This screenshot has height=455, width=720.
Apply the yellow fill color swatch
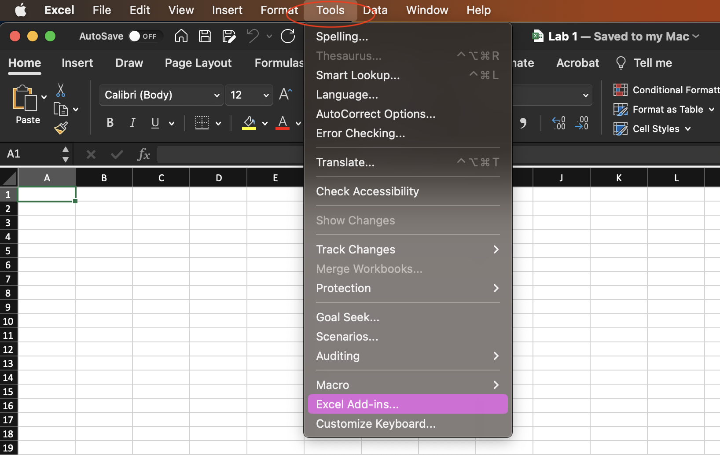[249, 123]
